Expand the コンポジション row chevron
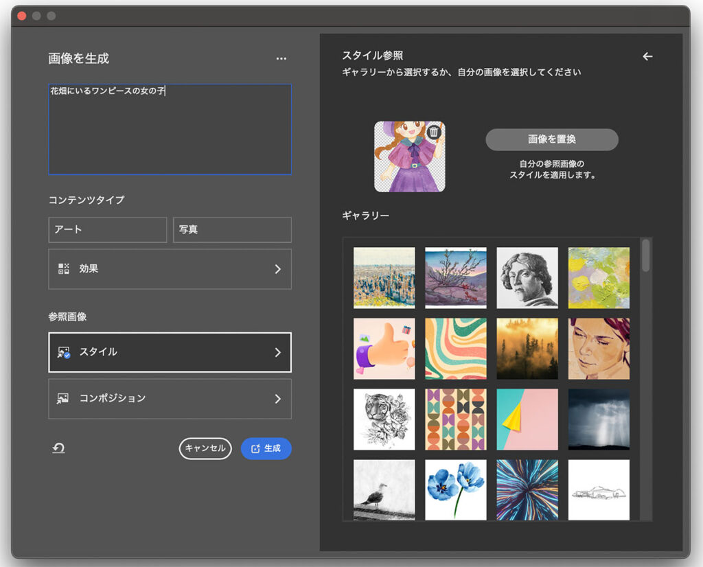The image size is (703, 567). pos(277,398)
